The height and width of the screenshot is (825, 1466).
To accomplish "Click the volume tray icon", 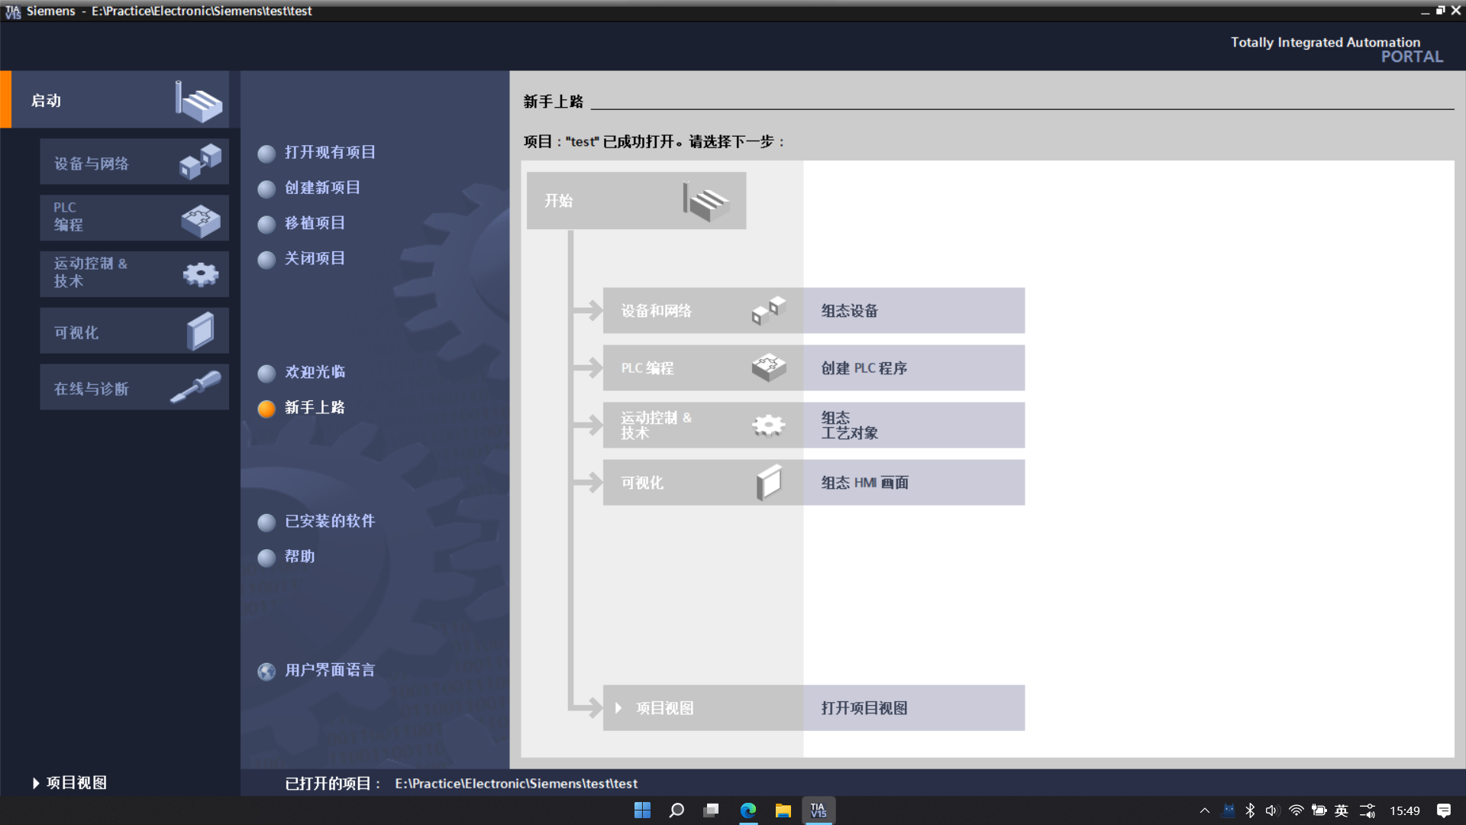I will (1272, 810).
